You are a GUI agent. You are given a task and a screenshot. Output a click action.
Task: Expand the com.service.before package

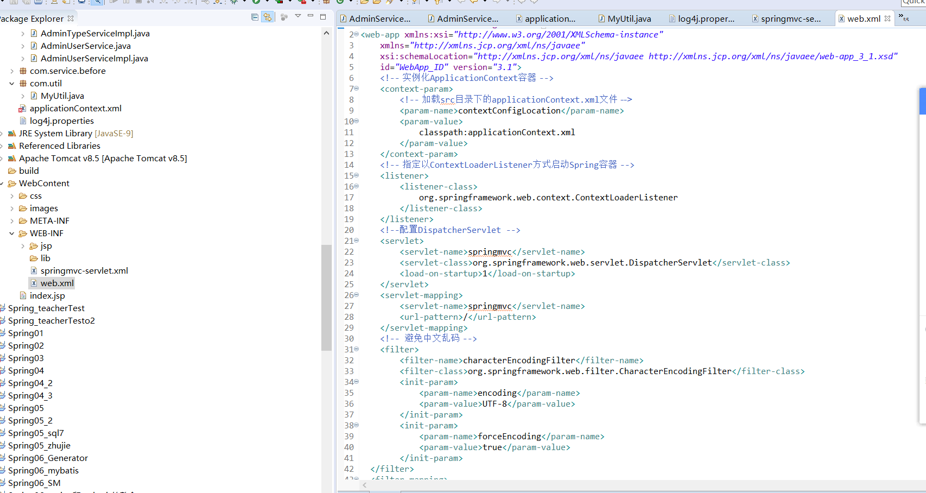coord(12,71)
